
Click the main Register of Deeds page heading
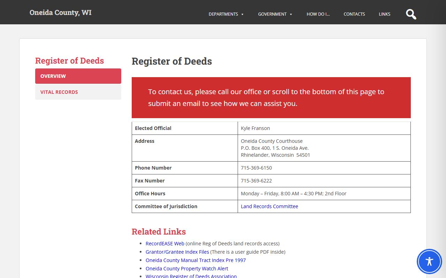coord(172,61)
